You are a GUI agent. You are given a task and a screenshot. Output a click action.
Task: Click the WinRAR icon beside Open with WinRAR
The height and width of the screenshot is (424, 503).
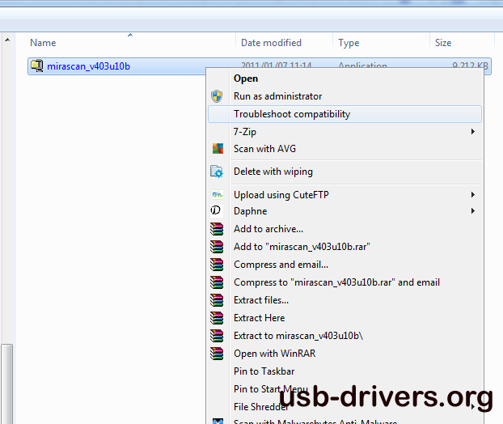(x=217, y=354)
